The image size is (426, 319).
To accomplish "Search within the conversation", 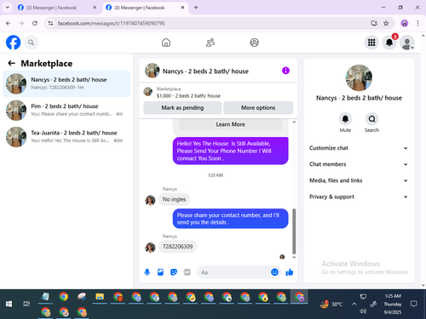I will point(371,119).
